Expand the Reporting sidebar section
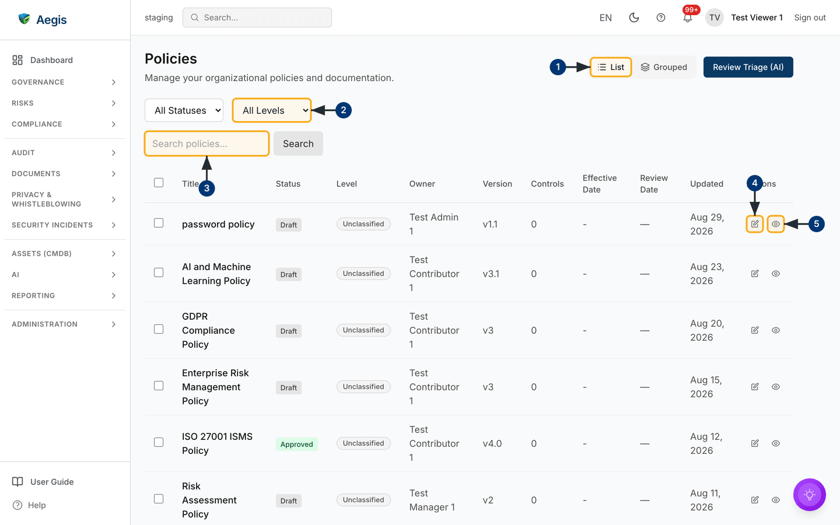 (65, 296)
